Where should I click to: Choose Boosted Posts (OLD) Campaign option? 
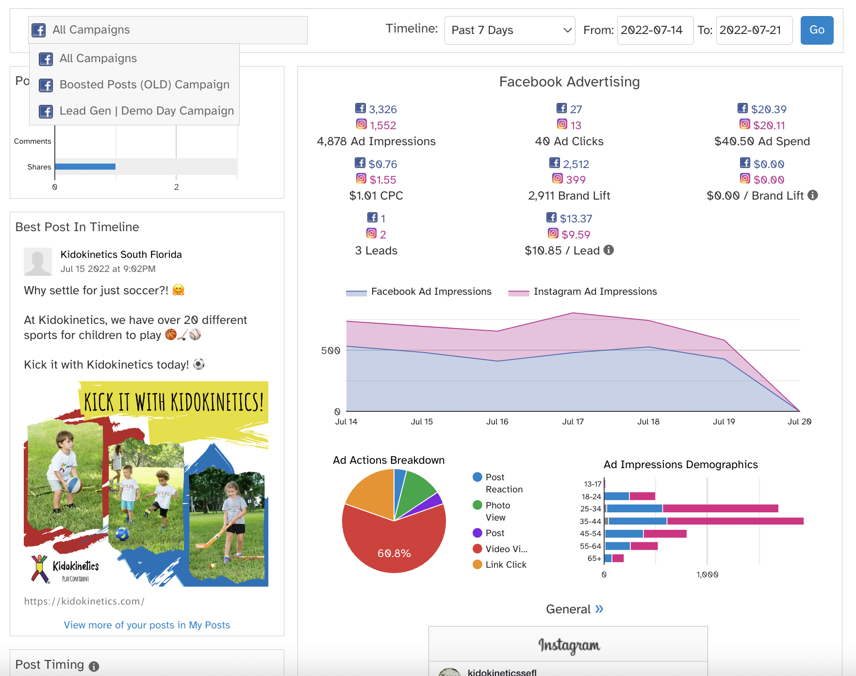pos(134,84)
